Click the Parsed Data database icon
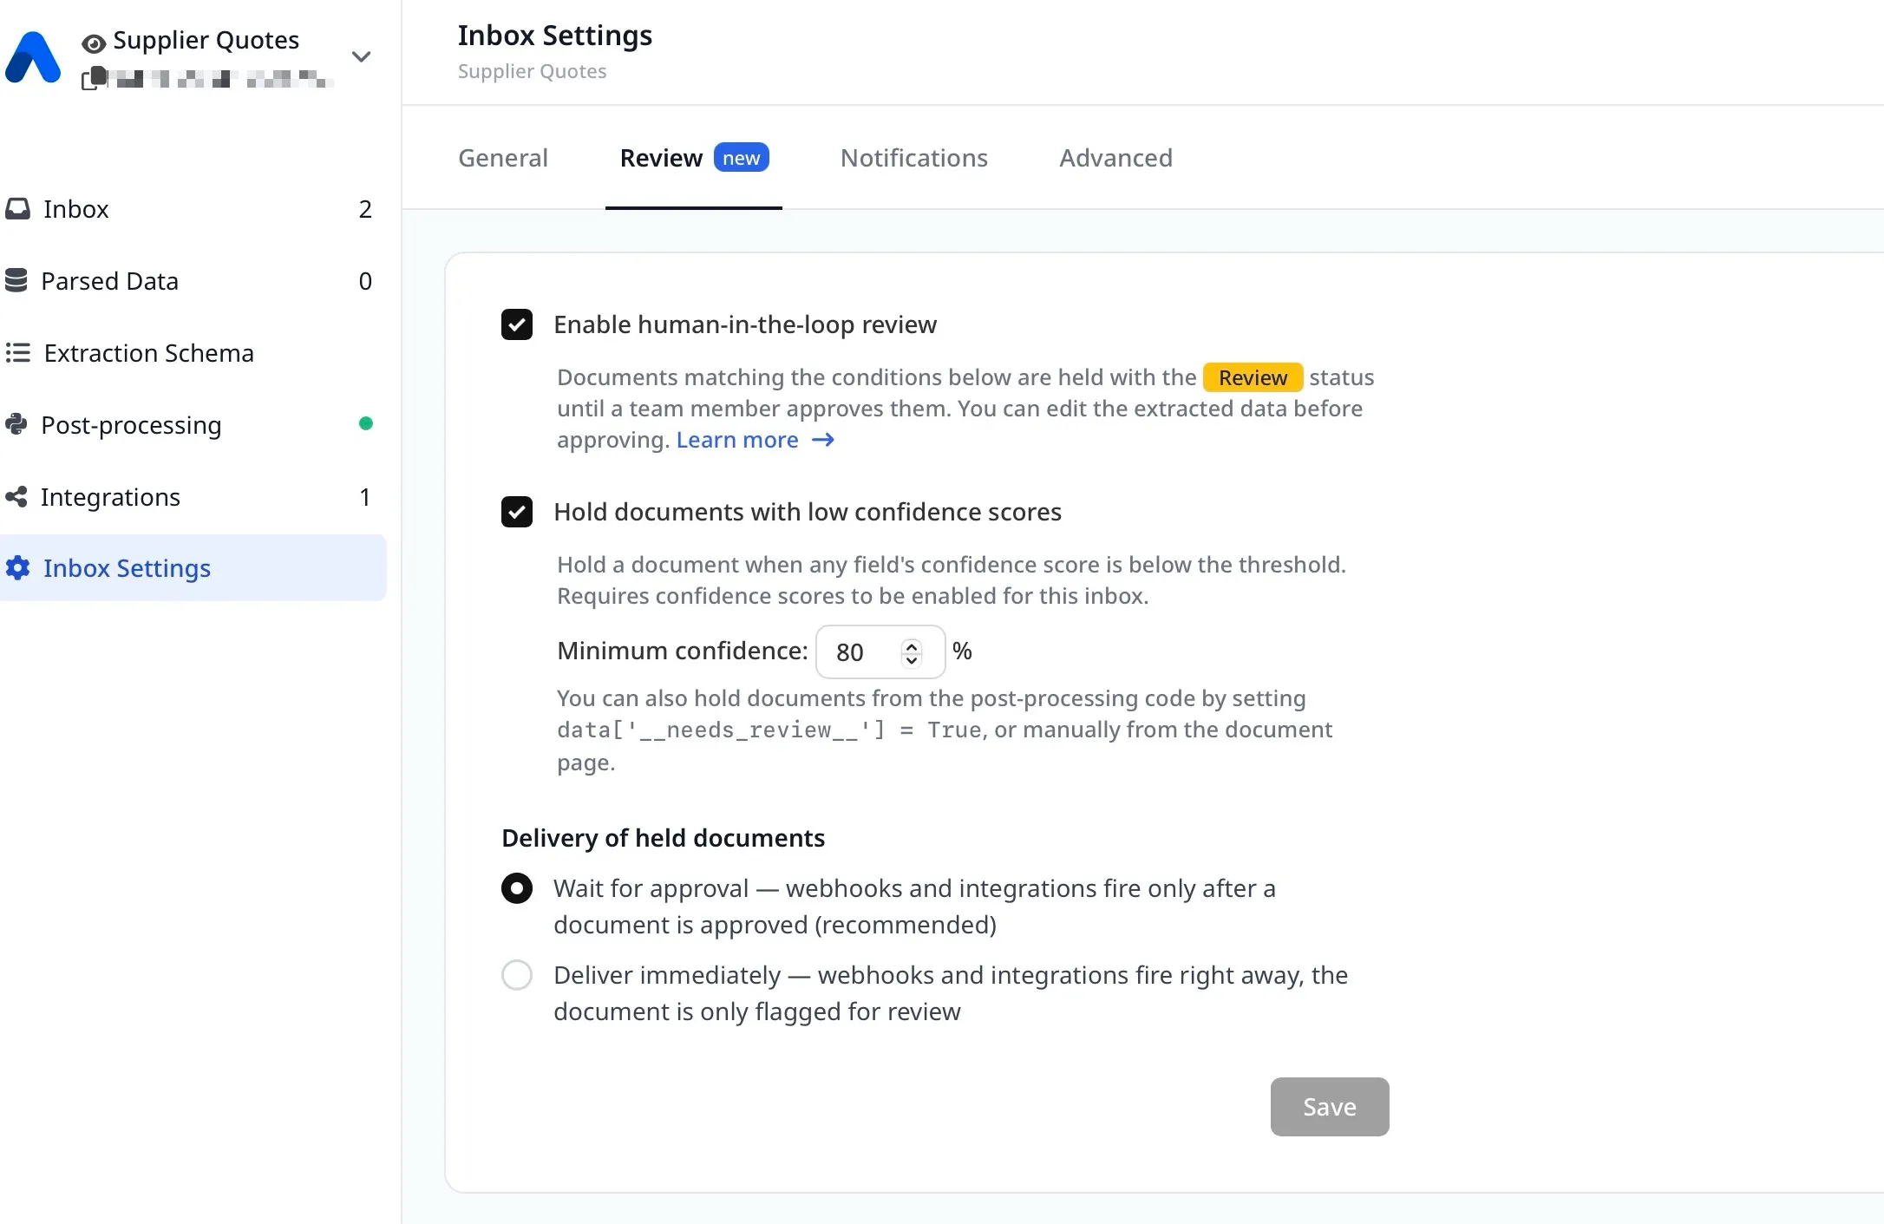This screenshot has height=1224, width=1884. pyautogui.click(x=16, y=281)
